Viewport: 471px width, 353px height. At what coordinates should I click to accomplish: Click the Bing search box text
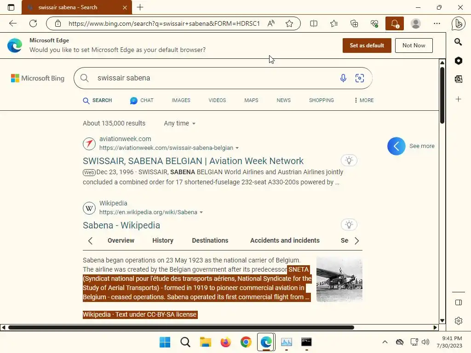coord(124,78)
